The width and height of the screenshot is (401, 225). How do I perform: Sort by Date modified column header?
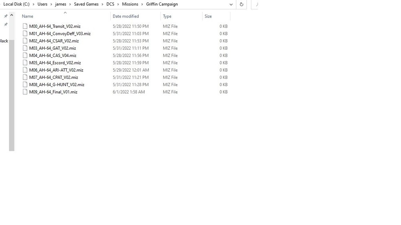pyautogui.click(x=126, y=16)
